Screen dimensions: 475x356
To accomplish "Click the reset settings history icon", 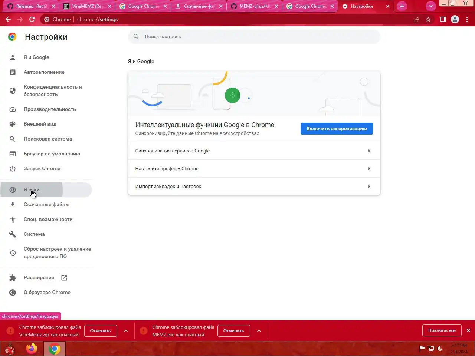I will click(x=13, y=253).
